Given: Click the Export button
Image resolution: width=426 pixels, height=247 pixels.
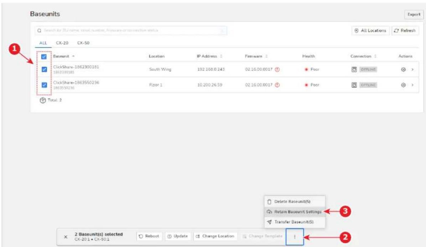Looking at the screenshot, I should click(414, 14).
